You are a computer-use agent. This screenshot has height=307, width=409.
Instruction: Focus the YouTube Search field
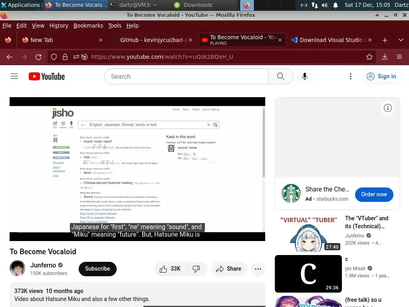pyautogui.click(x=187, y=76)
